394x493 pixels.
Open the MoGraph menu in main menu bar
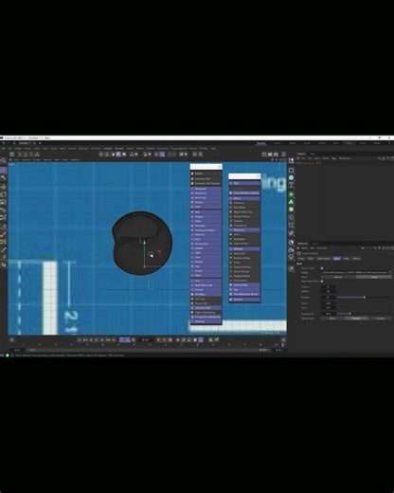(83, 148)
